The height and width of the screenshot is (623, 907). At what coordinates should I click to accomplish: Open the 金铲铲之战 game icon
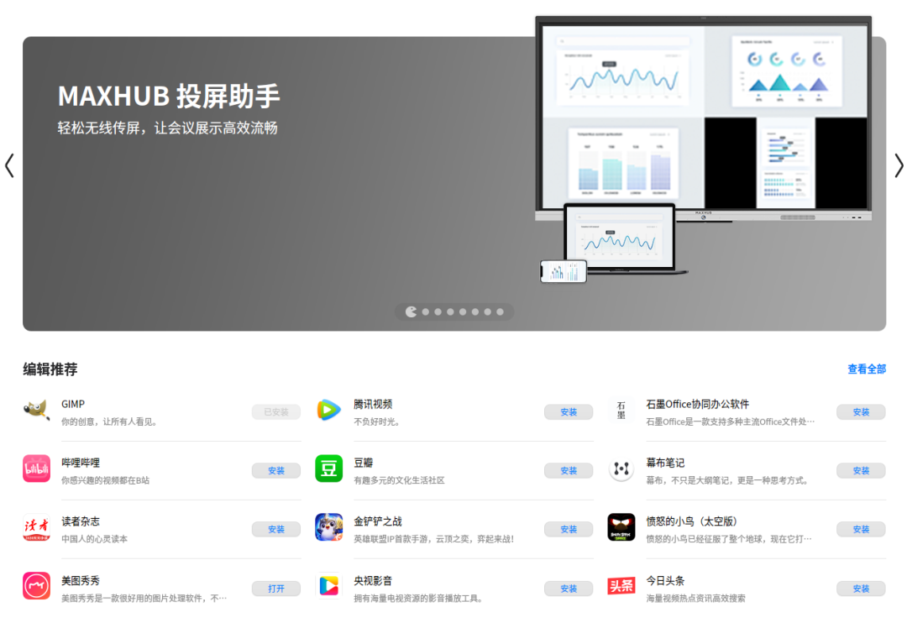(328, 527)
